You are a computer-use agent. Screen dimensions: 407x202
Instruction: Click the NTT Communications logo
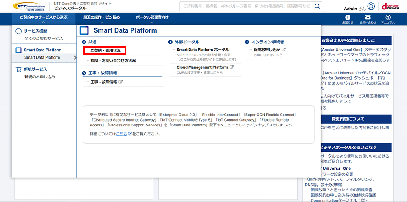[29, 6]
